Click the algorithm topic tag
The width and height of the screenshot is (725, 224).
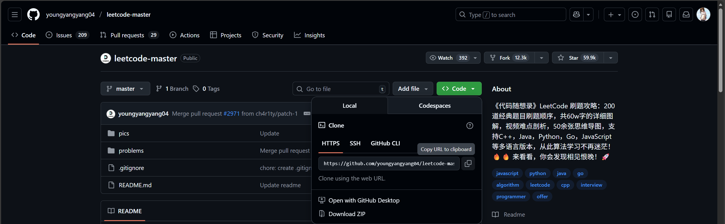point(508,185)
